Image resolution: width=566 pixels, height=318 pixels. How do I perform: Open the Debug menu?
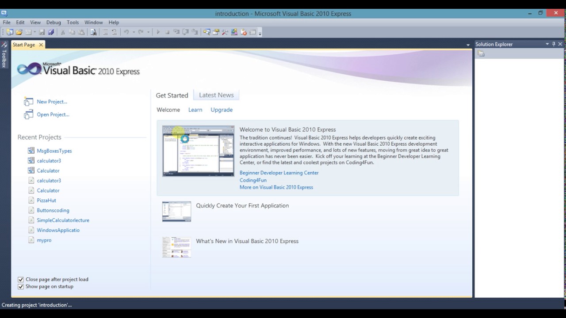click(54, 22)
